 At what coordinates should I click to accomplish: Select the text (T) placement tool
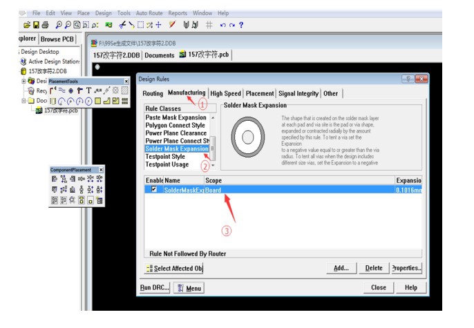(x=90, y=90)
